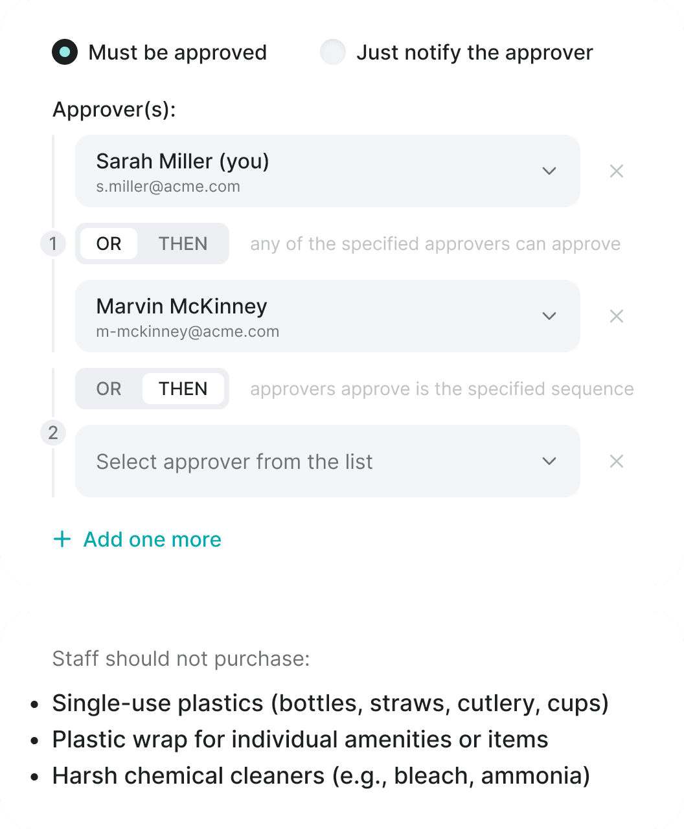The image size is (684, 829).
Task: Expand the Sarah Miller dropdown chevron
Action: pyautogui.click(x=549, y=171)
